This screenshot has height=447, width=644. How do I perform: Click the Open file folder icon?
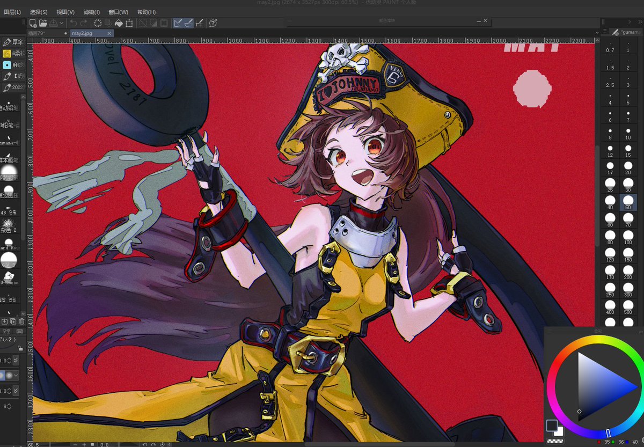[x=43, y=23]
